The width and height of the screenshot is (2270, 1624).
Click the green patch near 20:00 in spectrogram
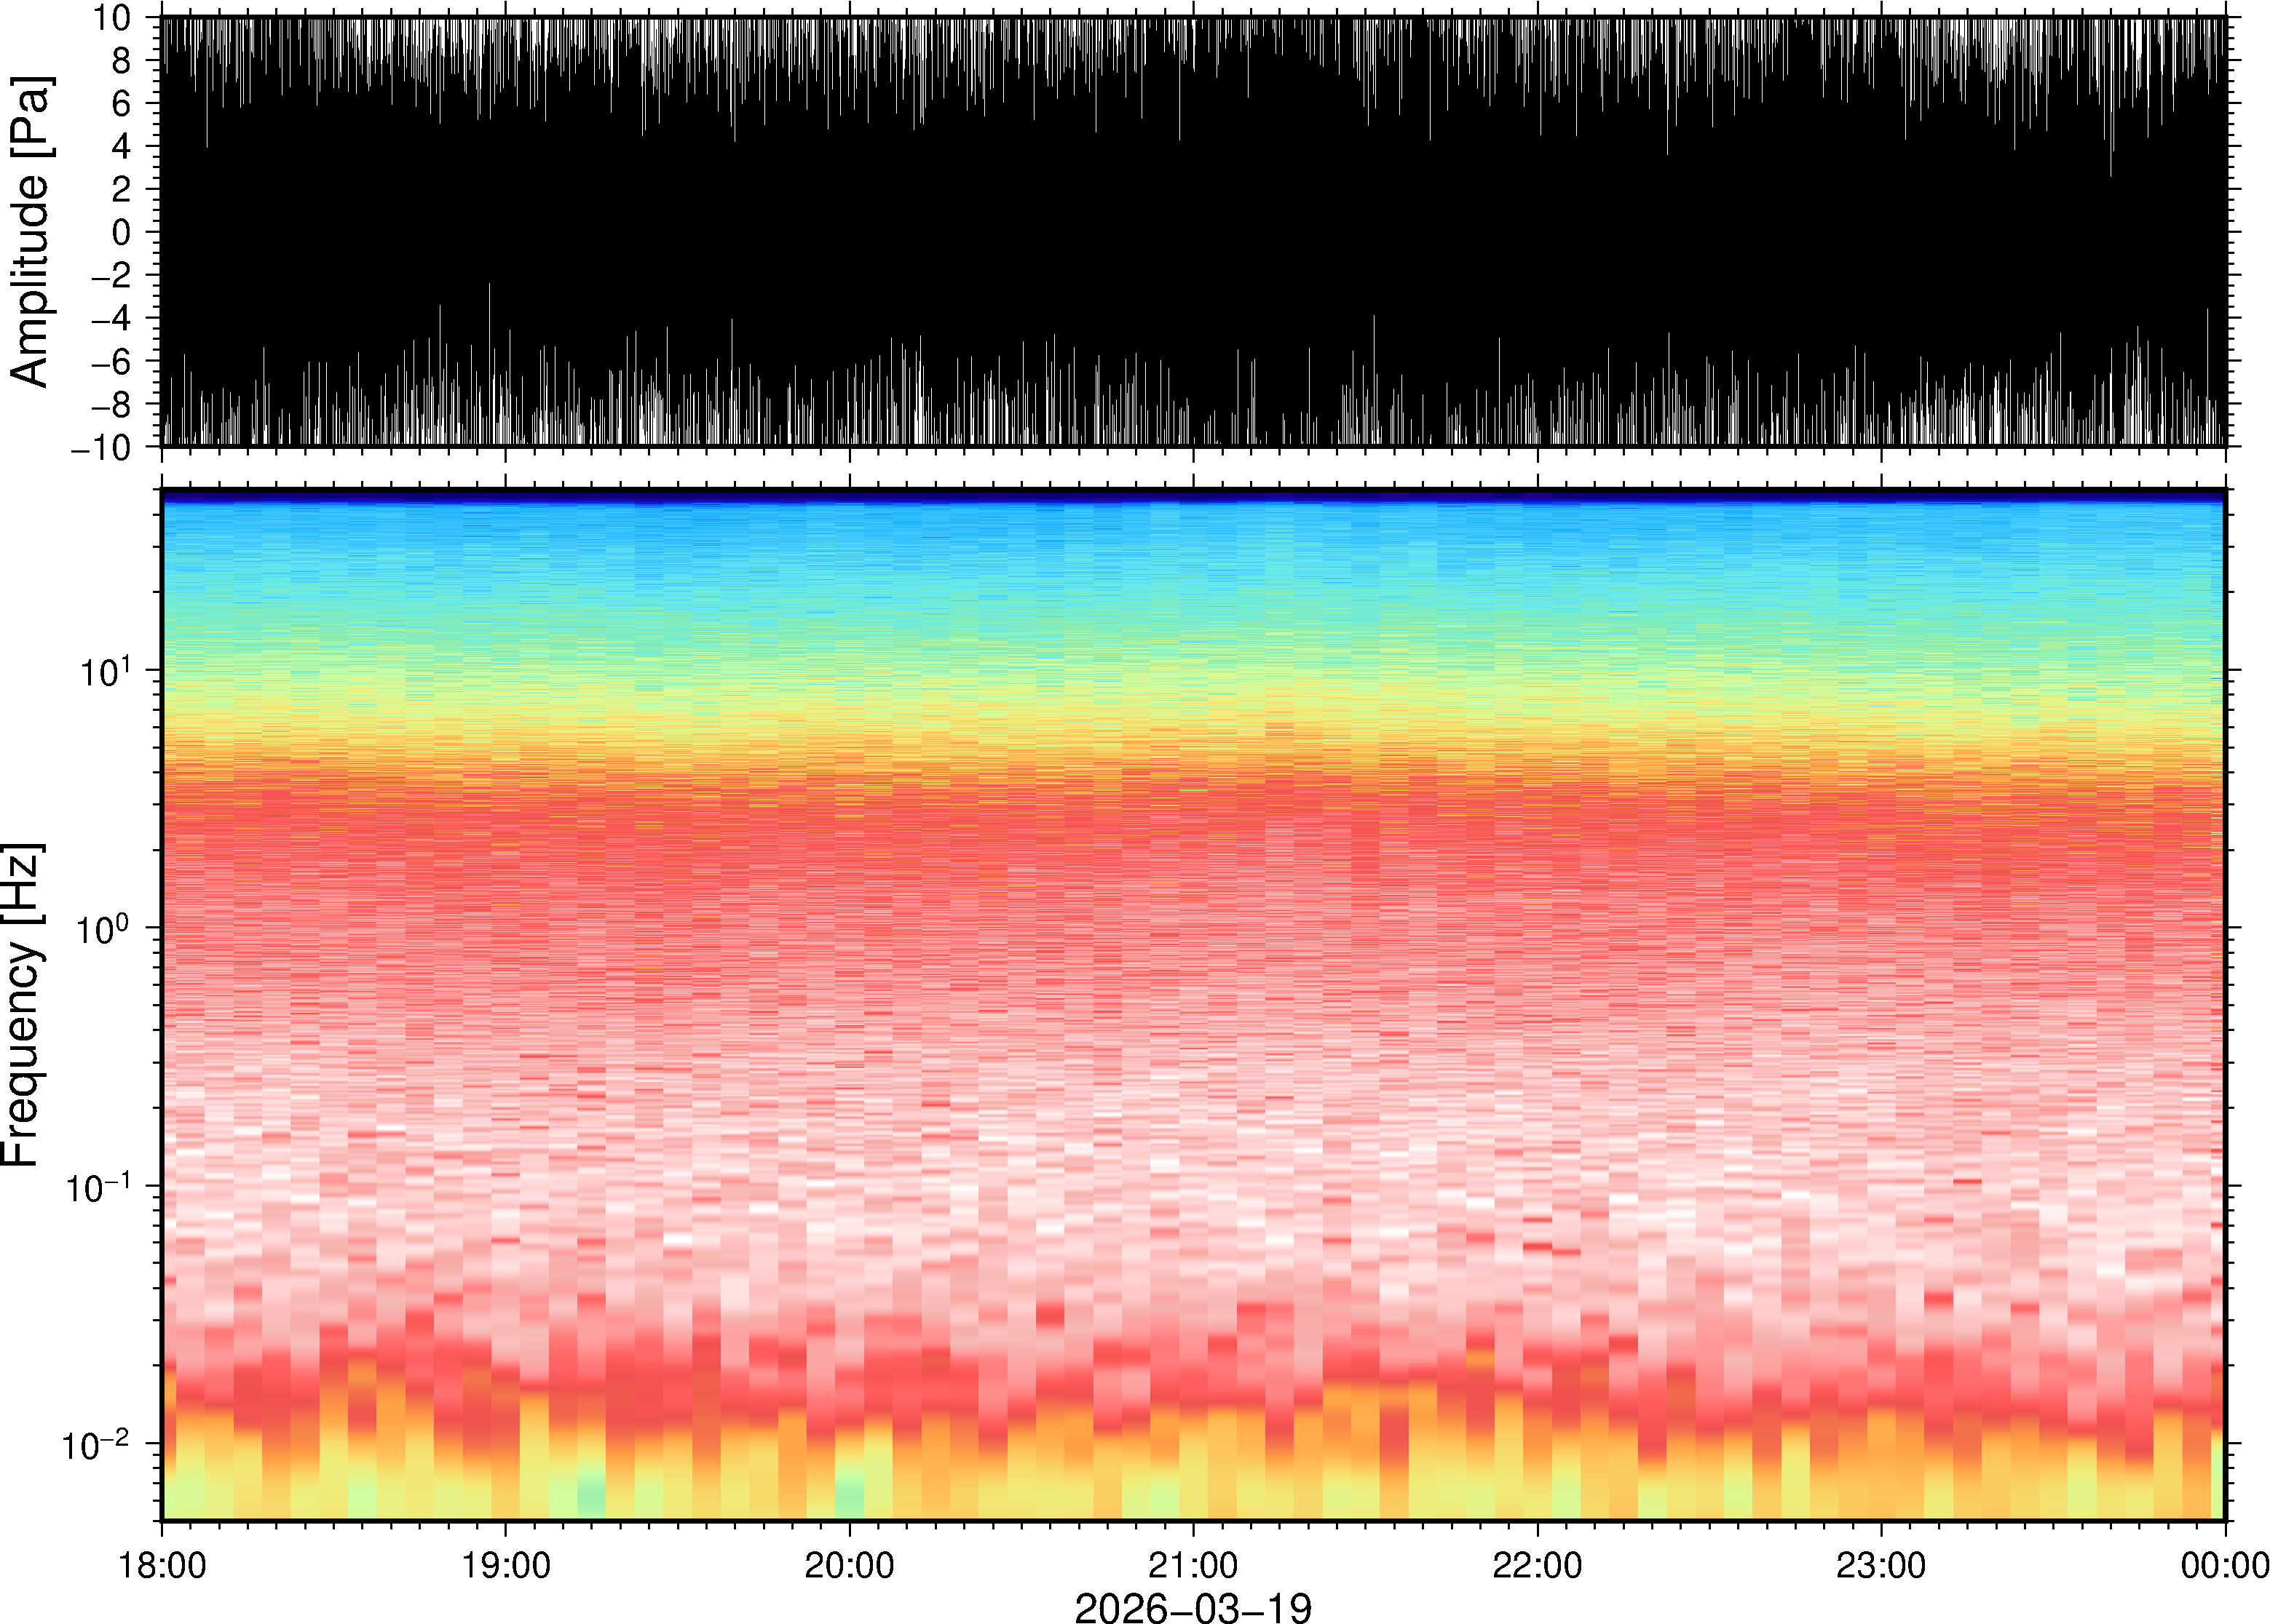pyautogui.click(x=850, y=1497)
